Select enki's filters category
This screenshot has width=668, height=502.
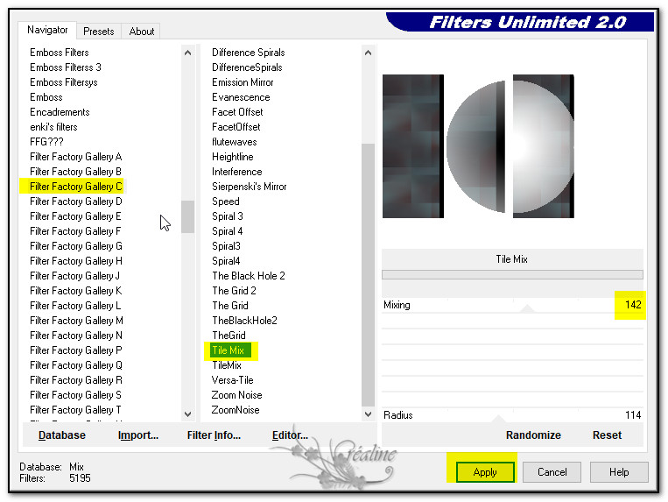pyautogui.click(x=53, y=127)
